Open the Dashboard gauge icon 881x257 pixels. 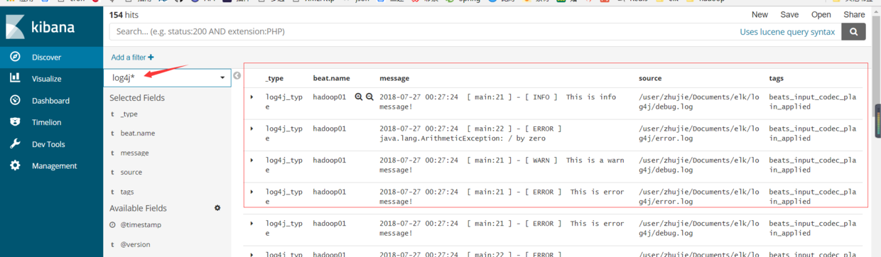[15, 100]
